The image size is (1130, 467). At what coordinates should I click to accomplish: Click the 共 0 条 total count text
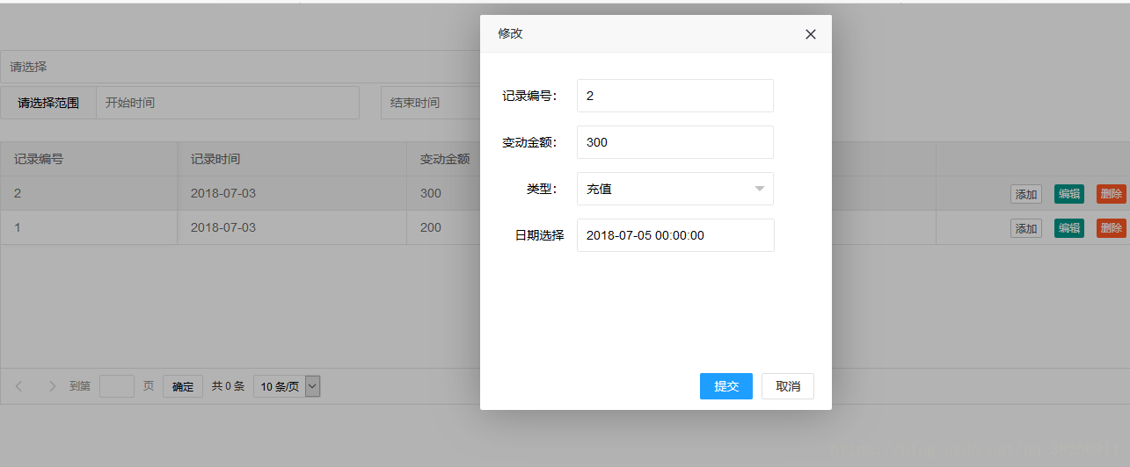228,386
